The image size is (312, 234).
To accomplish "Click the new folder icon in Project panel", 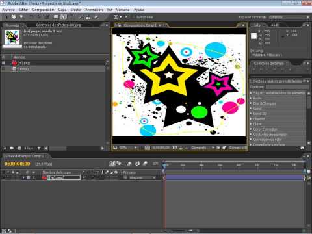I will pyautogui.click(x=12, y=148).
